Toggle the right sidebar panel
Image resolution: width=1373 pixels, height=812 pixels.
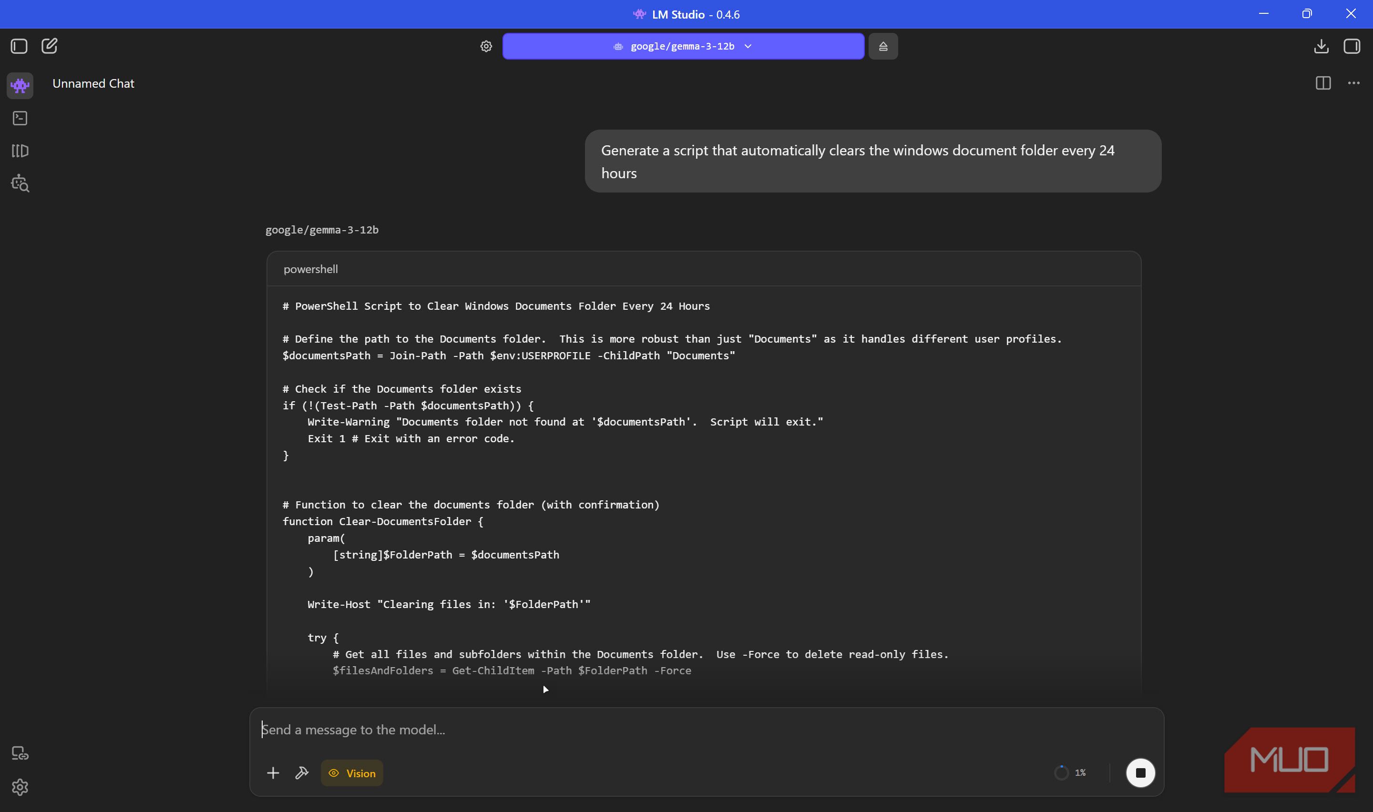click(x=1352, y=46)
